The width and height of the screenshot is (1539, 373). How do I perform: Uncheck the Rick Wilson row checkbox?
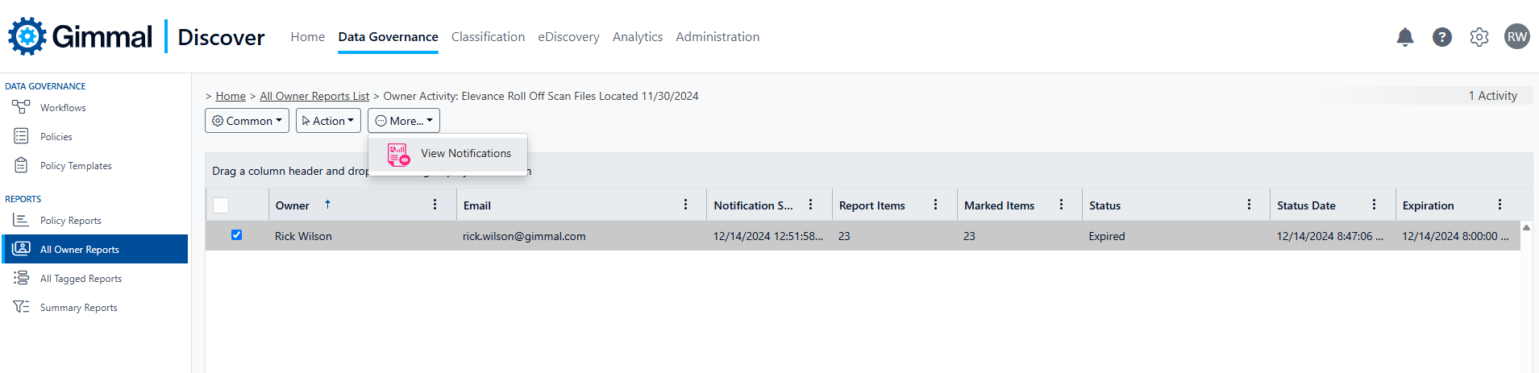point(236,235)
